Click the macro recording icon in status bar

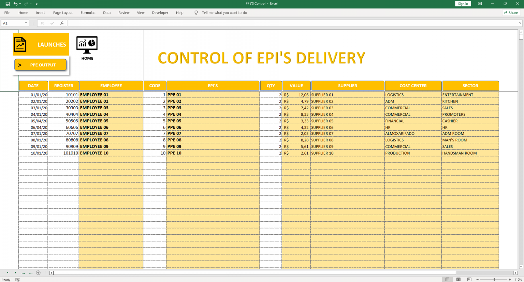[17, 279]
